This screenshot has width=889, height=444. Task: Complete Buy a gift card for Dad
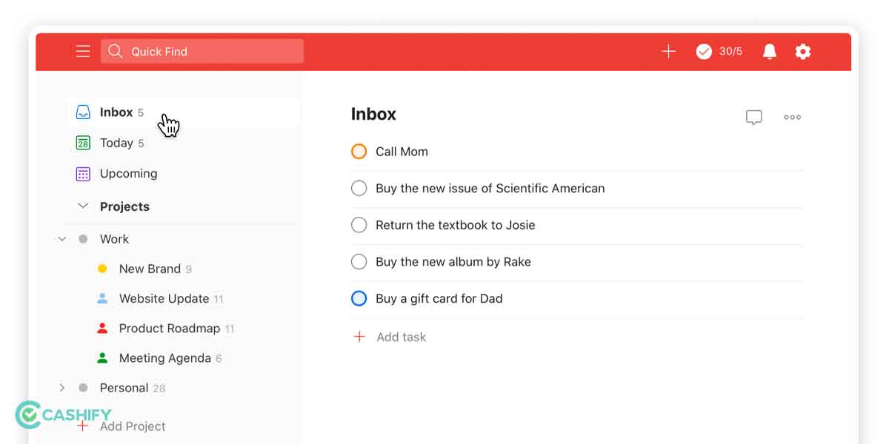[359, 299]
